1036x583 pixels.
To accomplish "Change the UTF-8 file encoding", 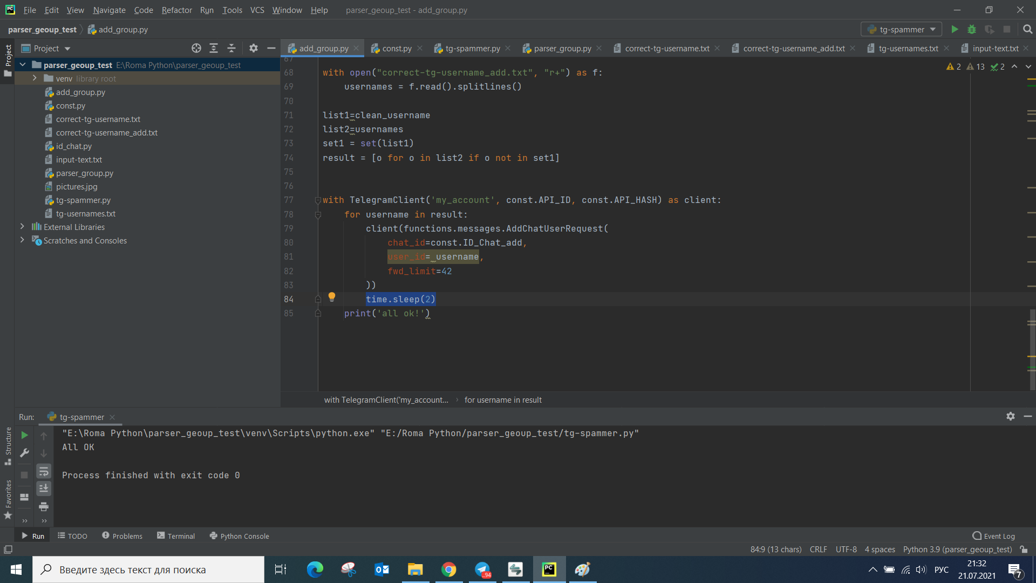I will click(x=846, y=550).
